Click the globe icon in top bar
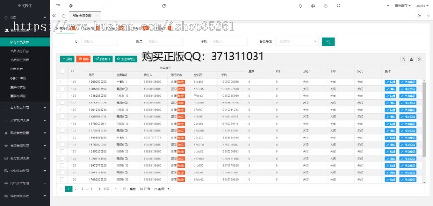This screenshot has height=206, width=433. (x=71, y=6)
